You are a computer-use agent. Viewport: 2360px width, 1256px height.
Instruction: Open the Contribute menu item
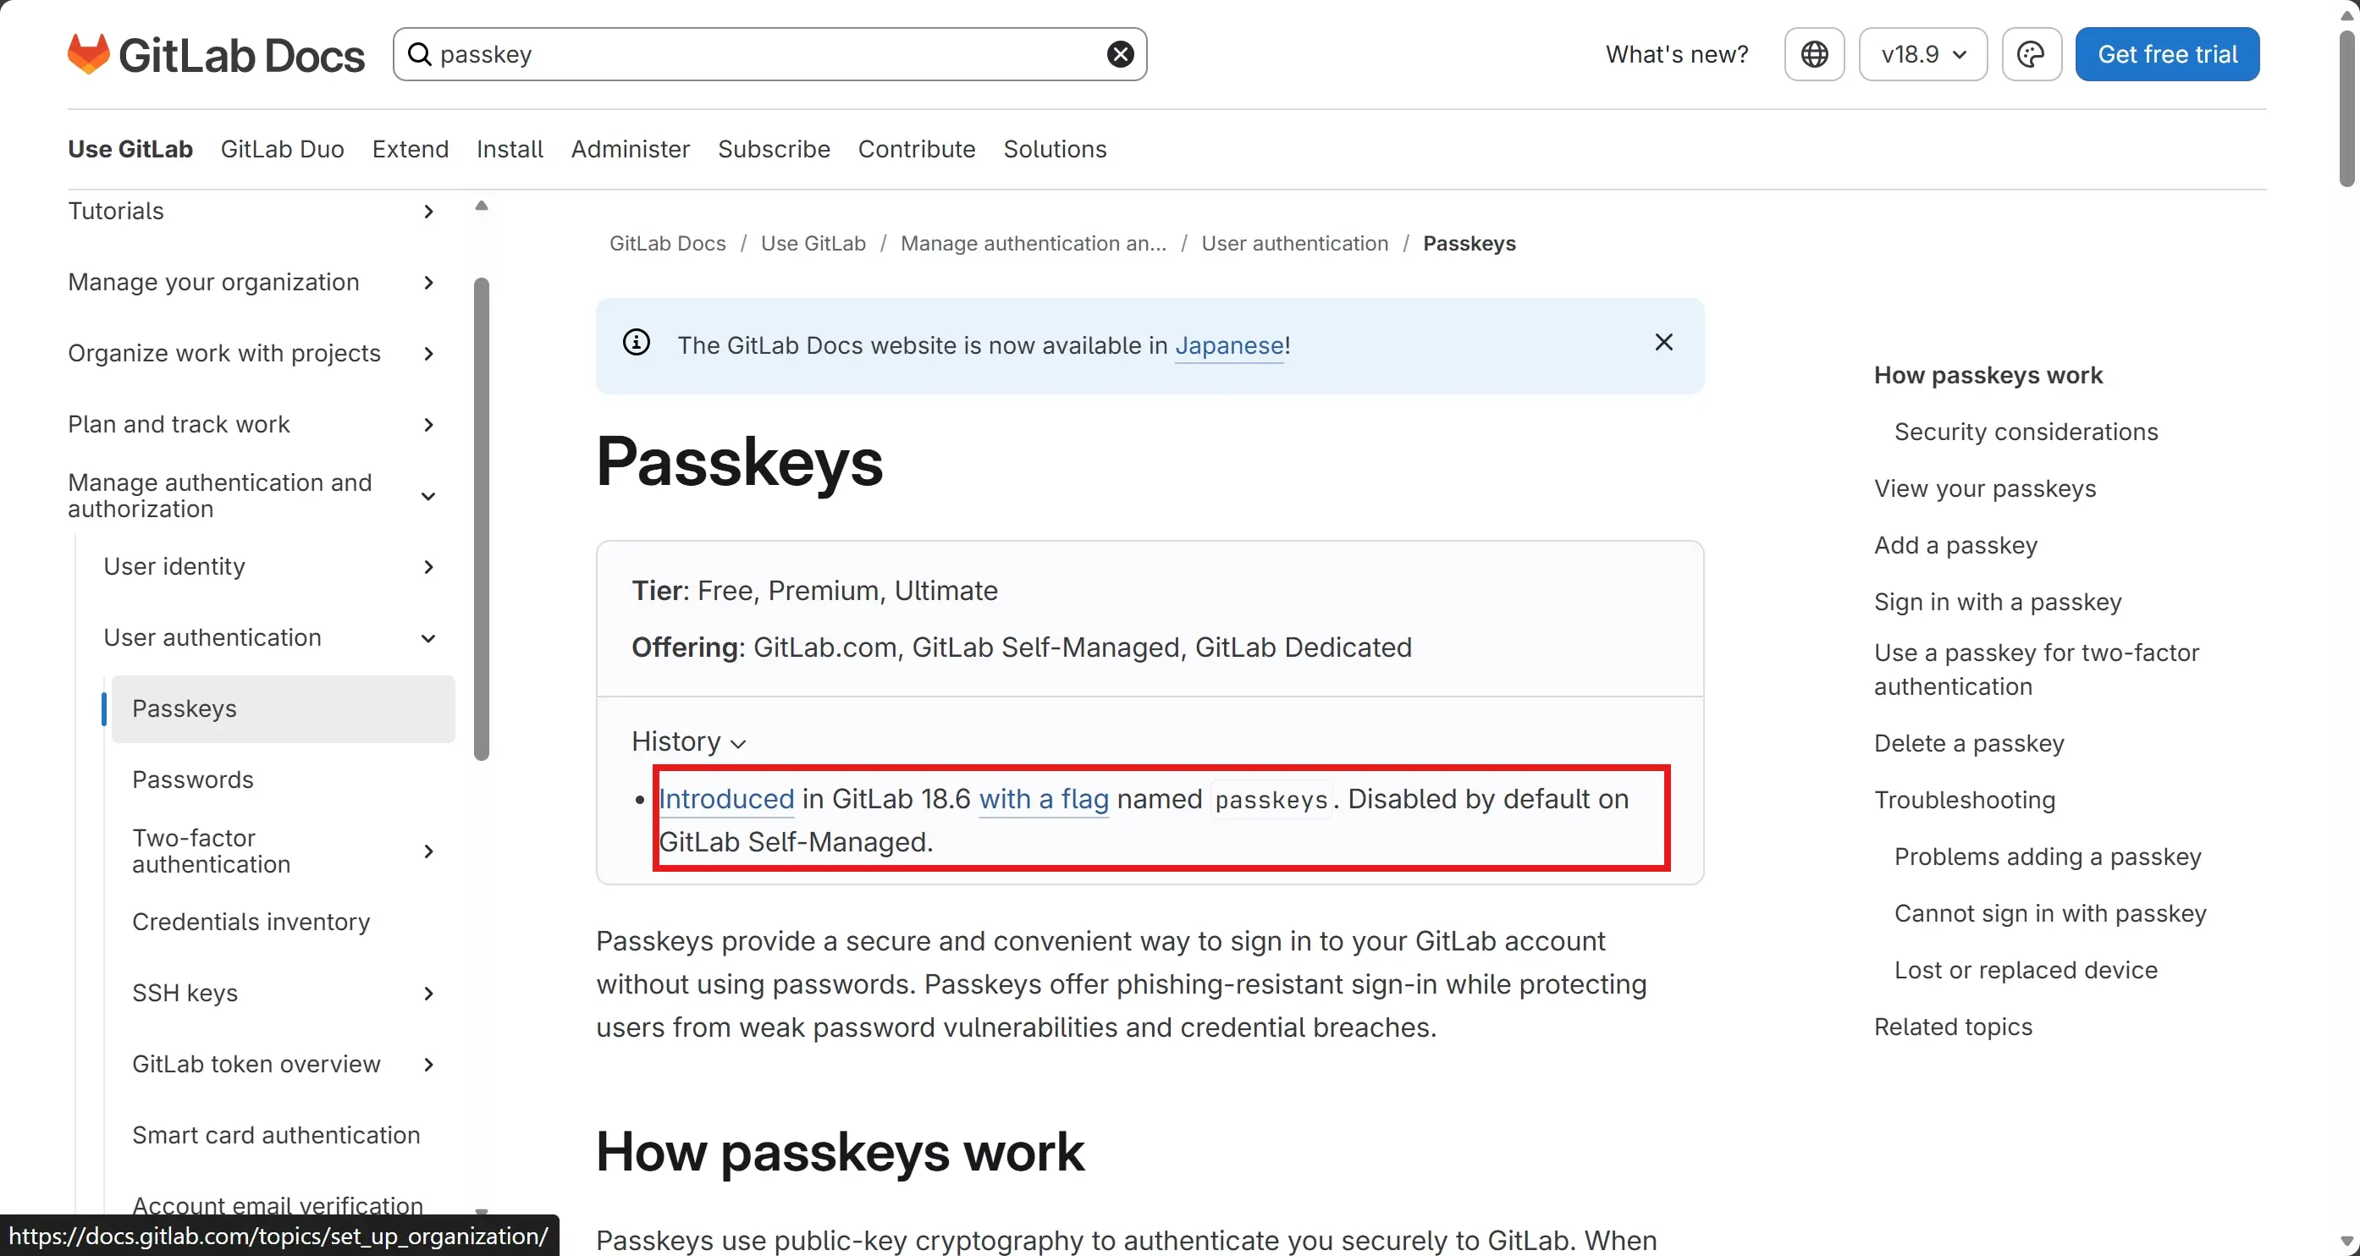[x=916, y=148]
